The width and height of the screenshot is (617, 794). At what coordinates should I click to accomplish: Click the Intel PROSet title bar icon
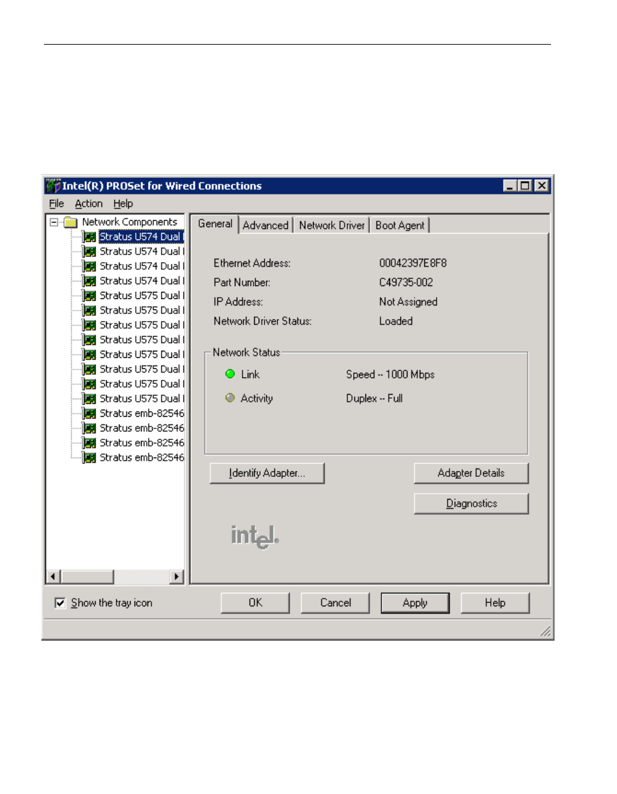pyautogui.click(x=52, y=185)
